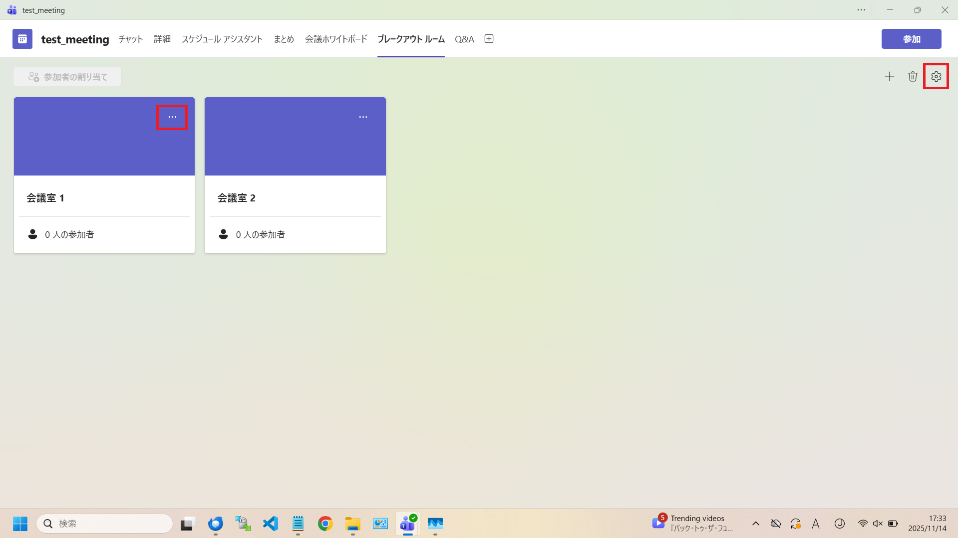The width and height of the screenshot is (958, 538).
Task: Select the 会議室 2 room card
Action: click(295, 198)
